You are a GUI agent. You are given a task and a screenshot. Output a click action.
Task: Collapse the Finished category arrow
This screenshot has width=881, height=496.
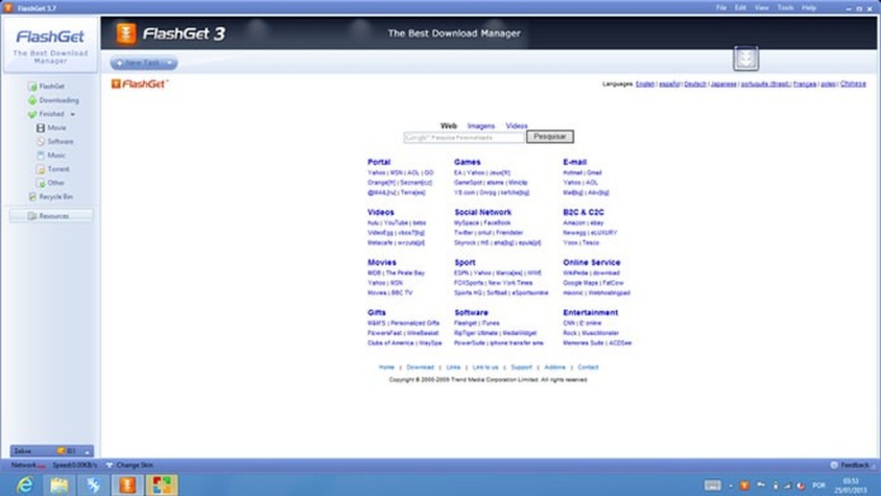(73, 115)
